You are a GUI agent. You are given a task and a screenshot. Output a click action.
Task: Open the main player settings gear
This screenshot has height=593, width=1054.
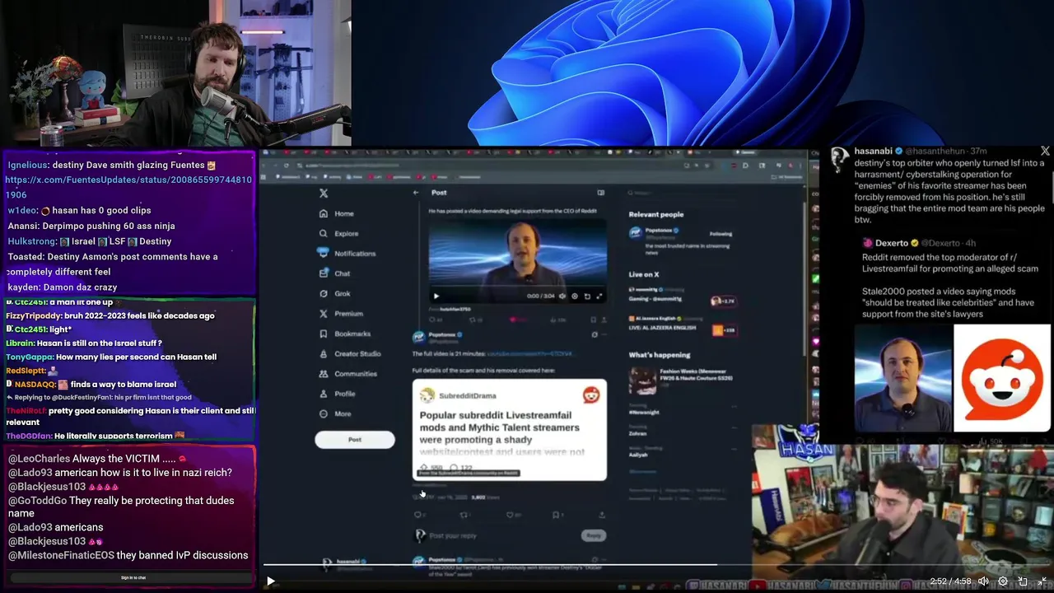pyautogui.click(x=1003, y=581)
